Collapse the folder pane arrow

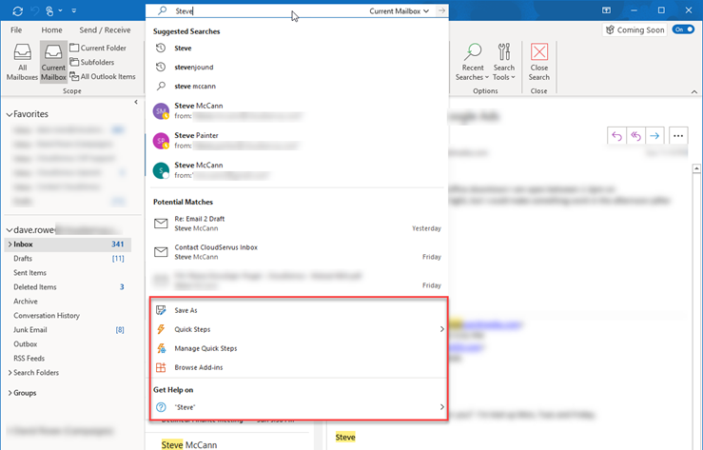136,102
